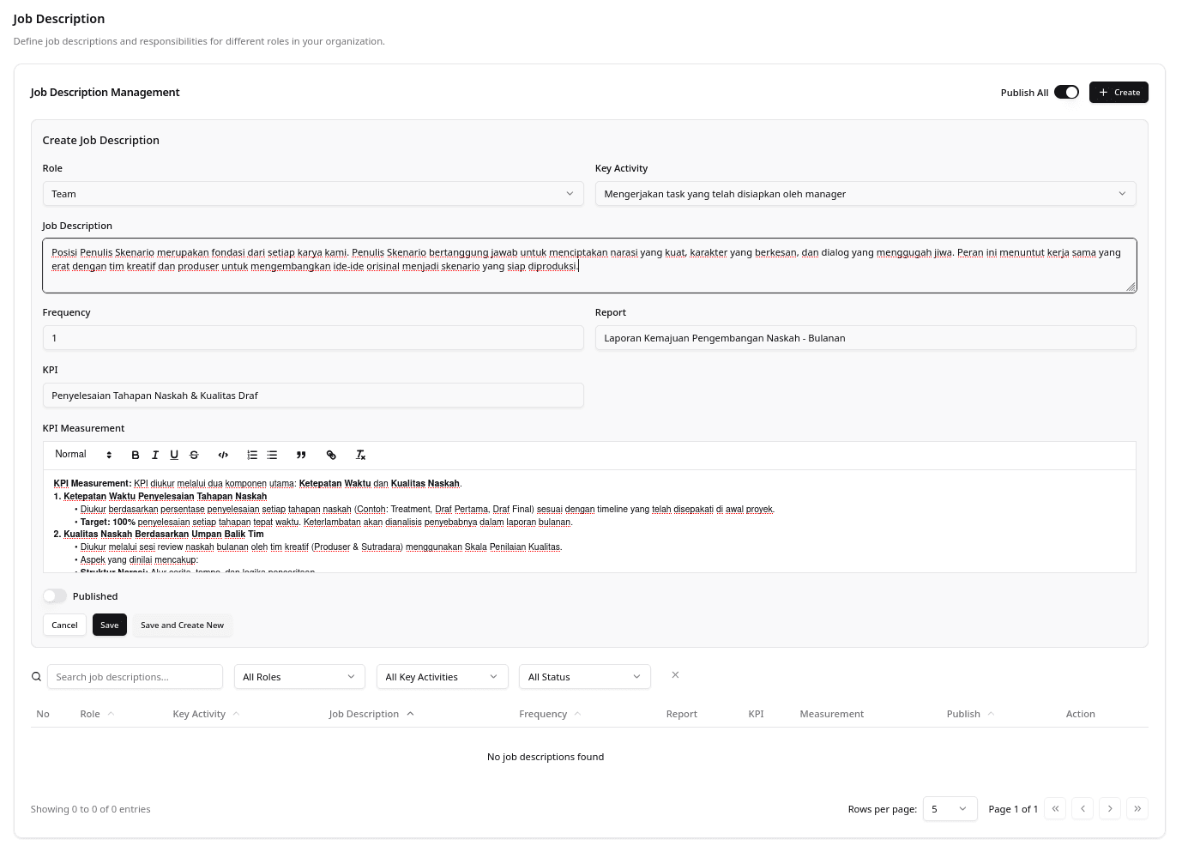The image size is (1182, 852).
Task: Toggle the Publish All switch
Action: (x=1066, y=93)
